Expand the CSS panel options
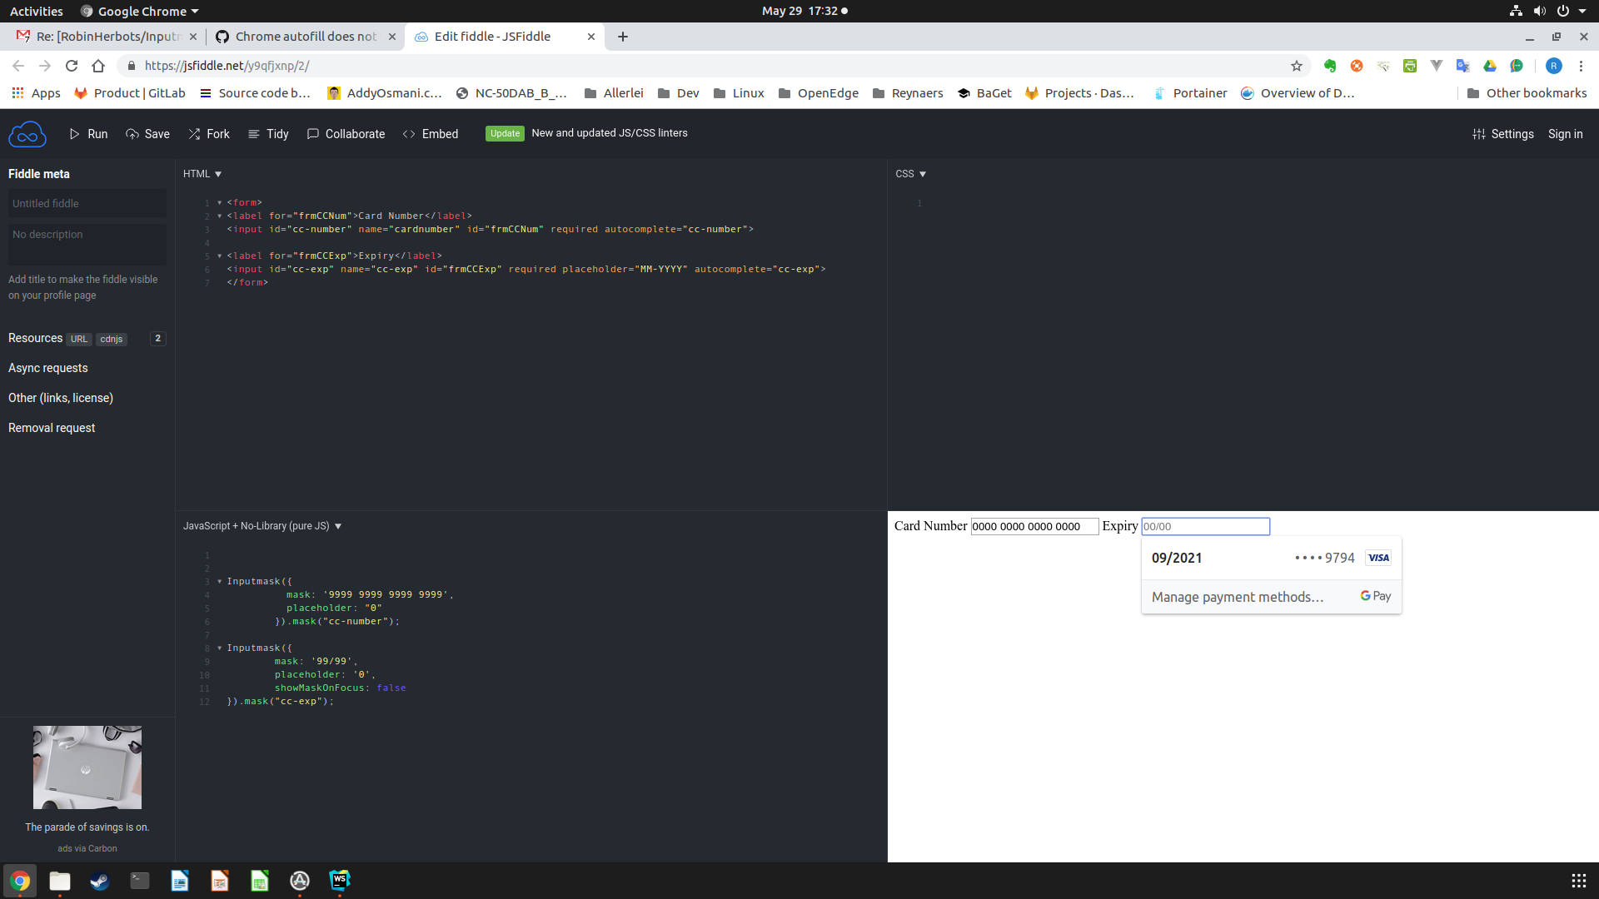The image size is (1599, 899). point(910,173)
